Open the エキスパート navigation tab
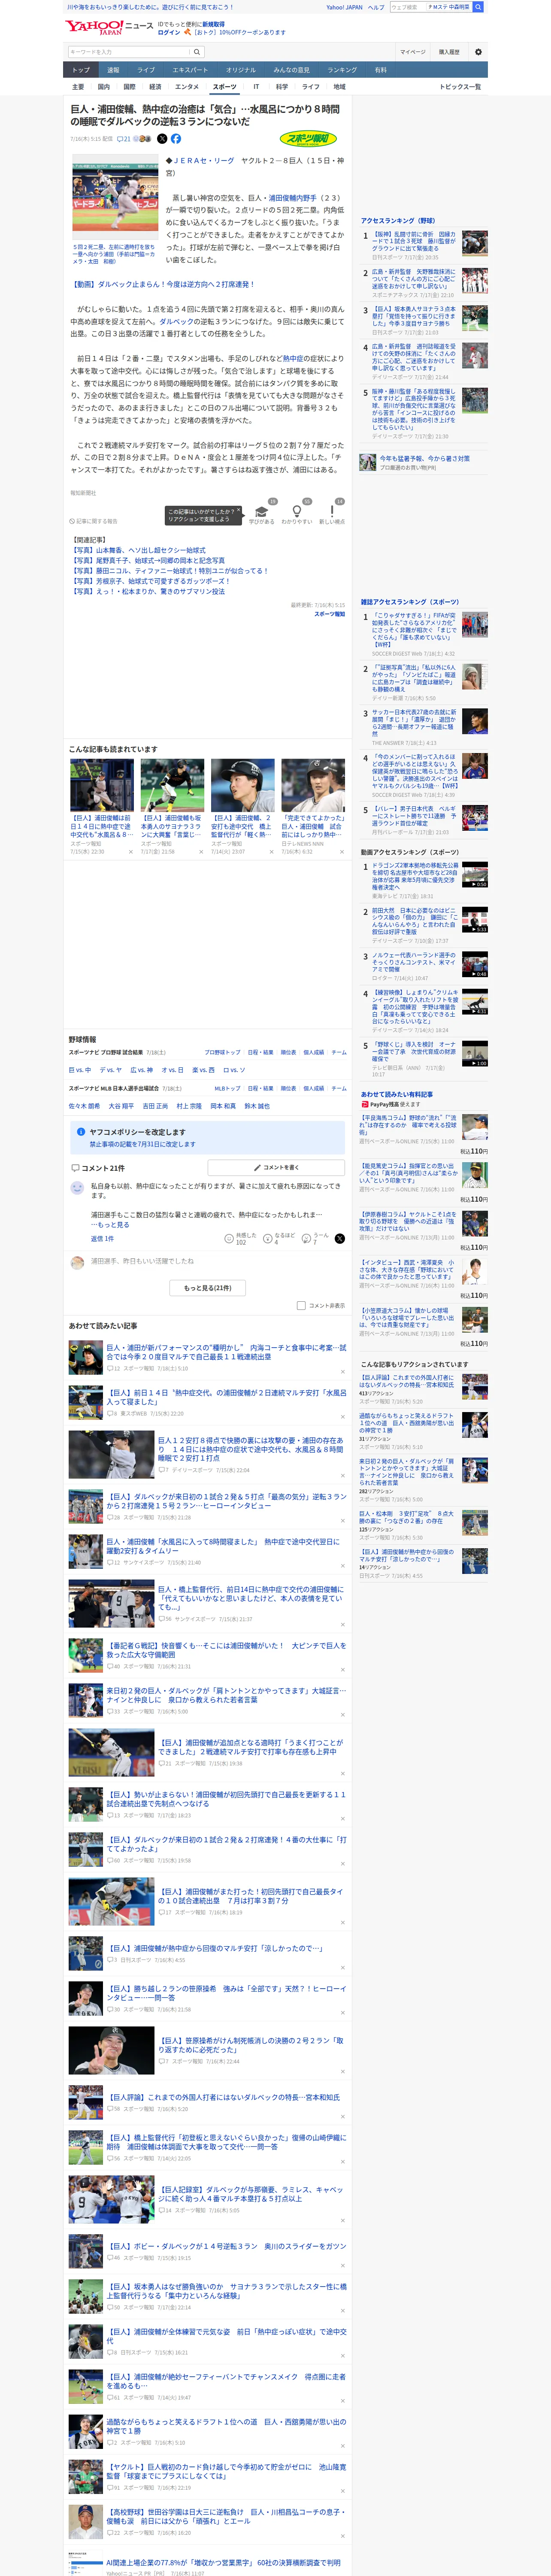The image size is (551, 2576). tap(190, 70)
